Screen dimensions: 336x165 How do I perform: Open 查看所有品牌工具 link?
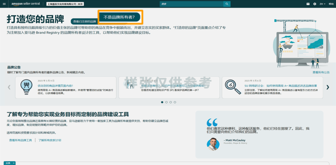(x=21, y=140)
